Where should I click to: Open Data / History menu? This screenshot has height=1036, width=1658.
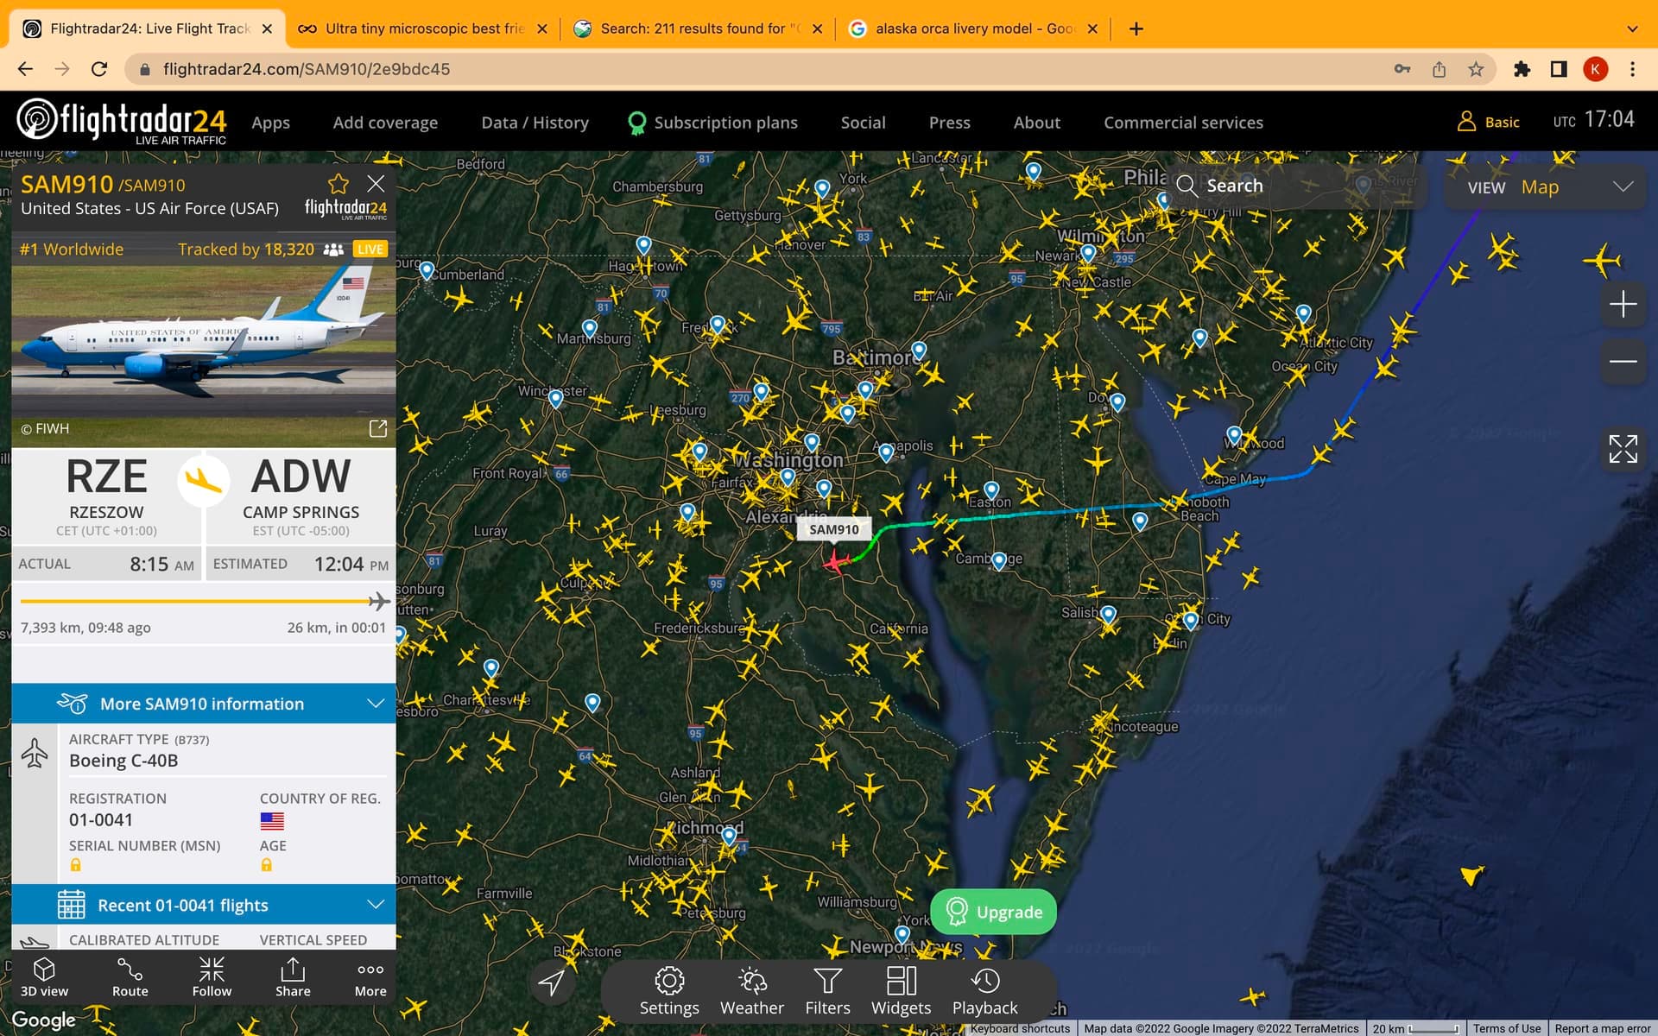point(535,123)
